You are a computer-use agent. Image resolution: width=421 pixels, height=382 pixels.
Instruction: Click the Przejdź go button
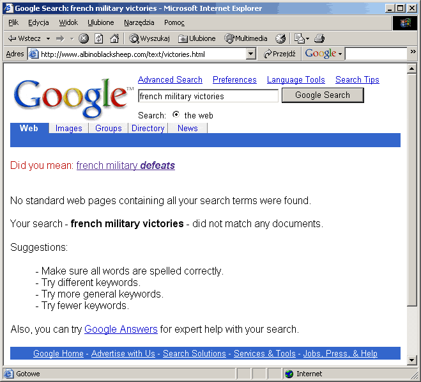tap(280, 54)
